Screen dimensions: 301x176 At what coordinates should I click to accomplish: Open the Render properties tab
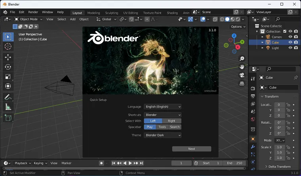tap(253, 88)
